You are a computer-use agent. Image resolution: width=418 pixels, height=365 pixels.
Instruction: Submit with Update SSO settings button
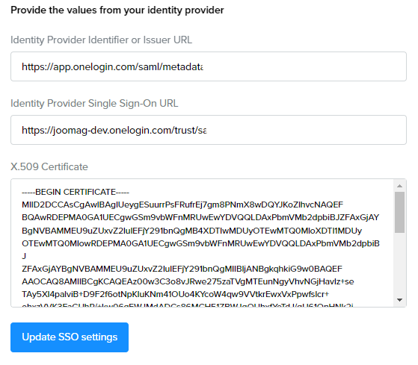[70, 337]
